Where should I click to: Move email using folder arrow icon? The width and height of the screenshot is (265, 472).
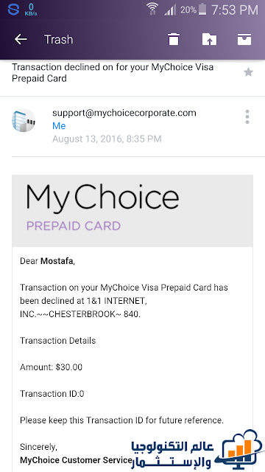point(209,39)
